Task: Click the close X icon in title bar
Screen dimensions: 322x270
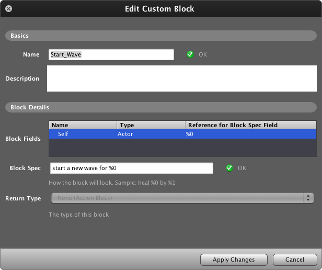Action: (8, 9)
